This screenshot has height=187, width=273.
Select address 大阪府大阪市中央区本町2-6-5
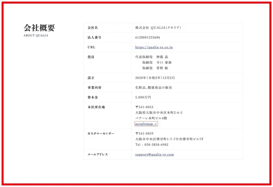(159, 112)
